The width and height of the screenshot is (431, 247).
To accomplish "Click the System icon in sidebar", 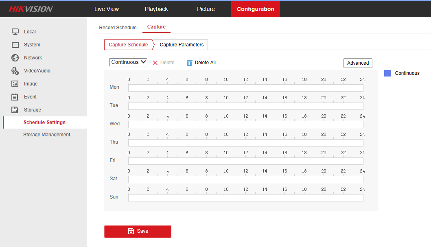I will 15,45.
